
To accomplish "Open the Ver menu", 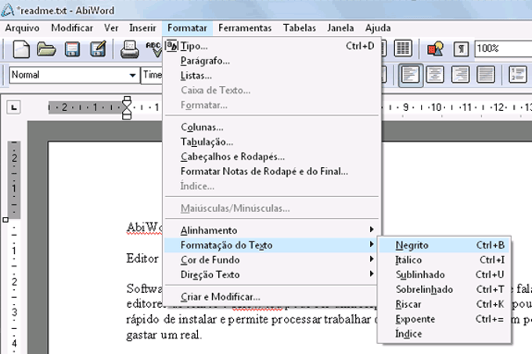I will click(111, 28).
